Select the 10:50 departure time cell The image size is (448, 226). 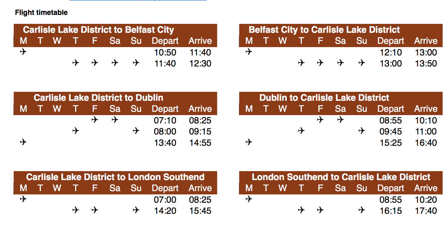click(x=165, y=52)
